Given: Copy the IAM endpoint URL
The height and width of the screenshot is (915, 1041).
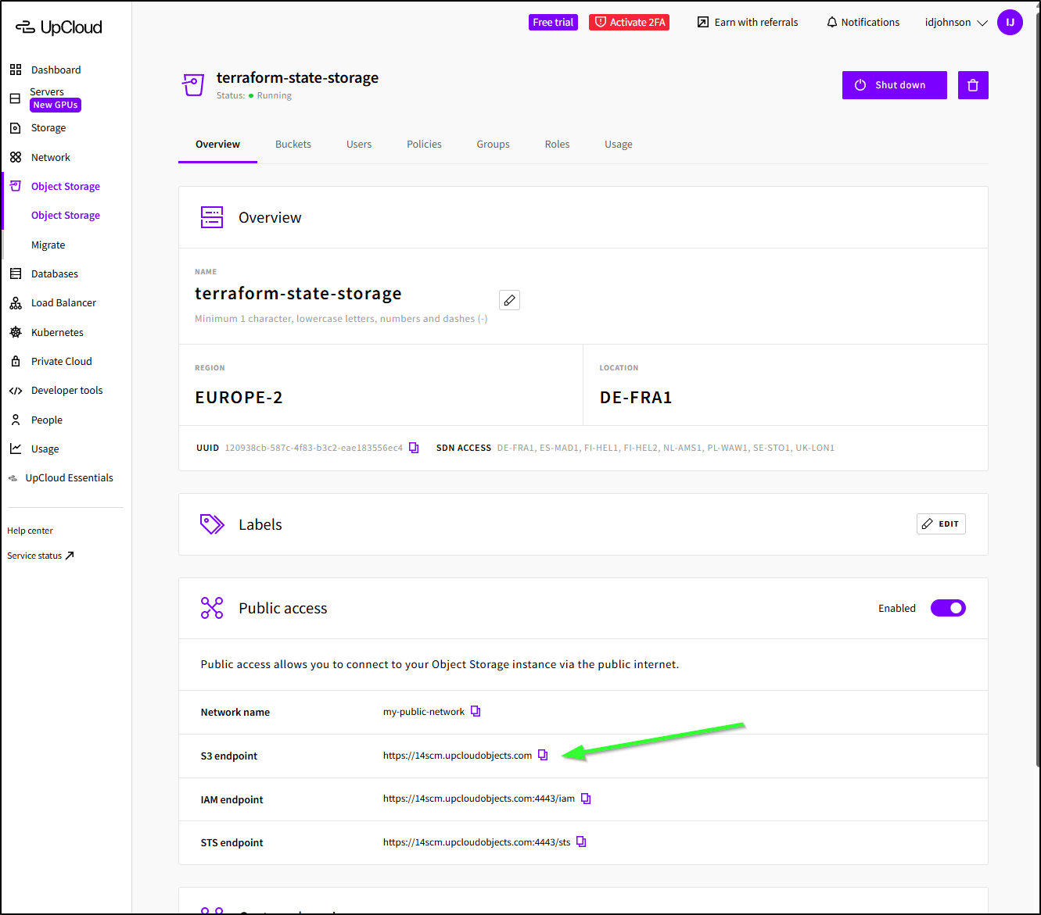Looking at the screenshot, I should (x=586, y=799).
